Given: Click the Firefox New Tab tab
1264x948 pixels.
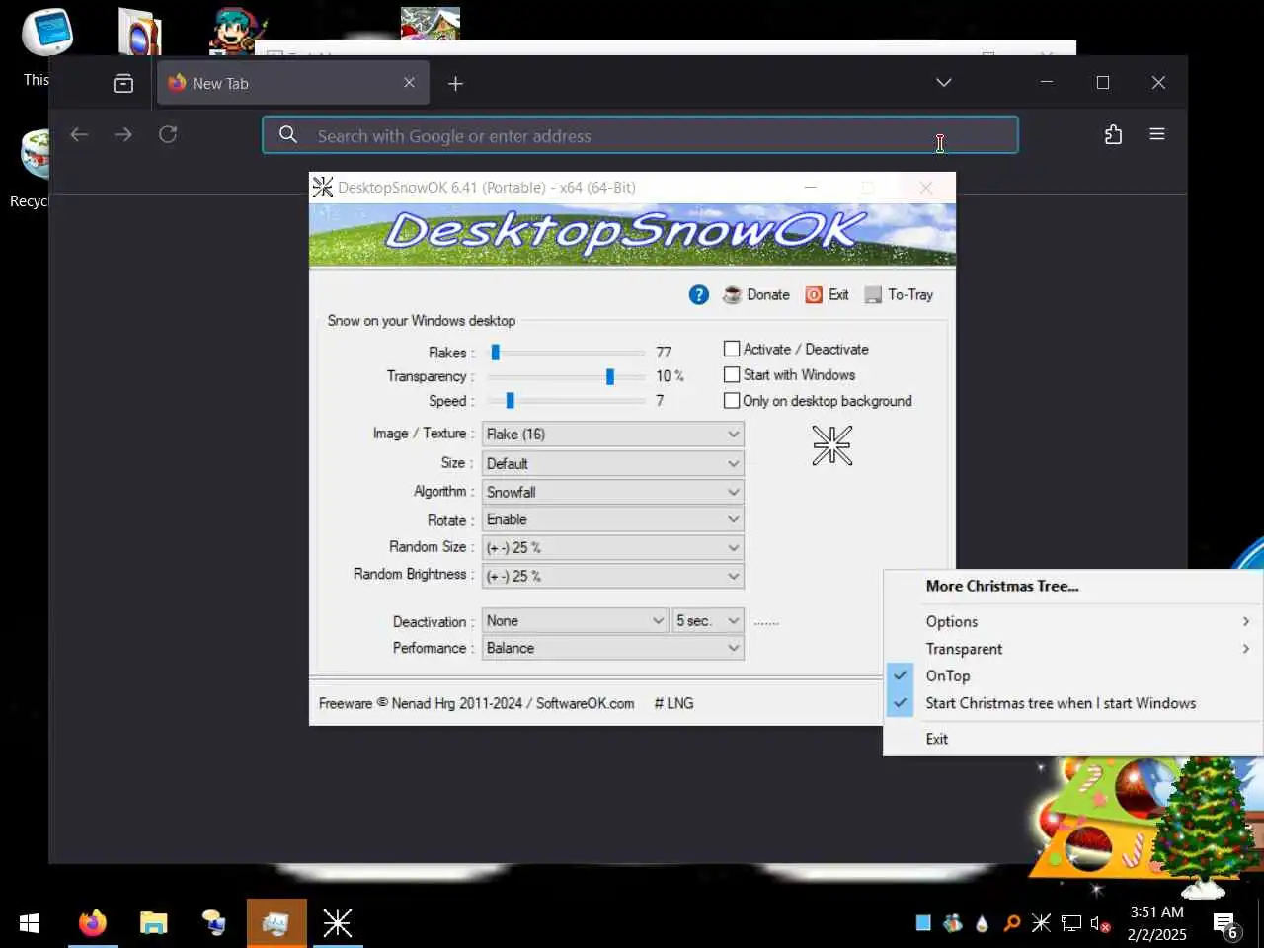Looking at the screenshot, I should (292, 83).
